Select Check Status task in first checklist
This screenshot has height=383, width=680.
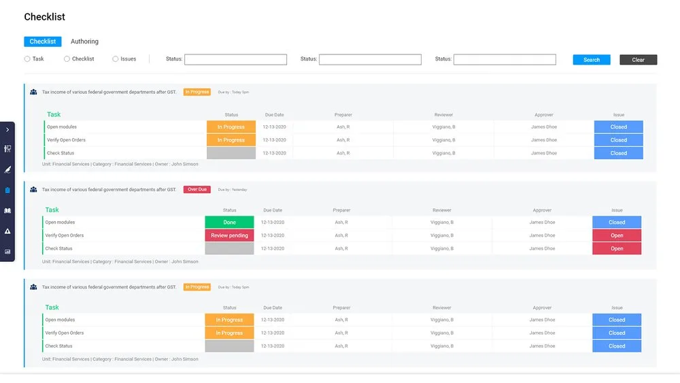click(x=61, y=153)
